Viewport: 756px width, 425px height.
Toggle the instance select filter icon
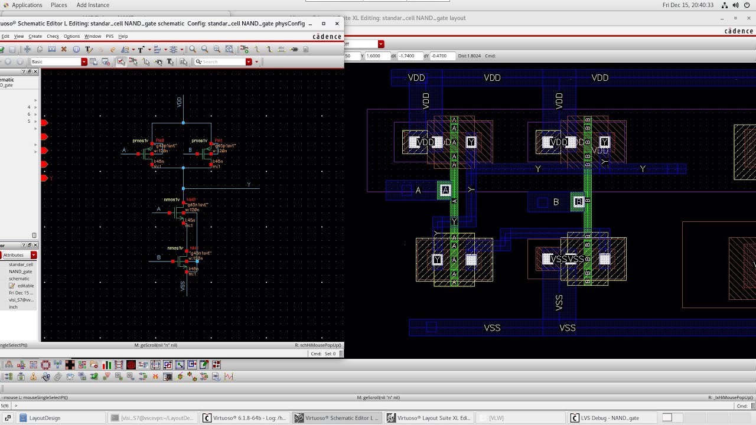[133, 61]
